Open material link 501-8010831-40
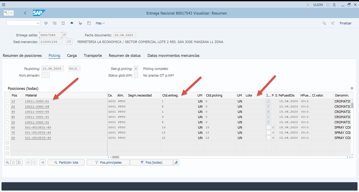 click(38, 127)
